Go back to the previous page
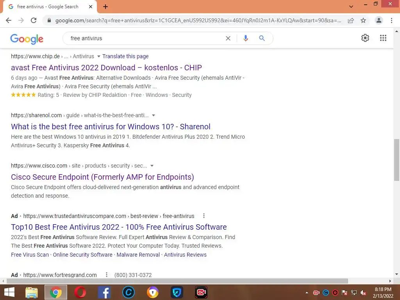Image resolution: width=400 pixels, height=300 pixels. coord(9,20)
